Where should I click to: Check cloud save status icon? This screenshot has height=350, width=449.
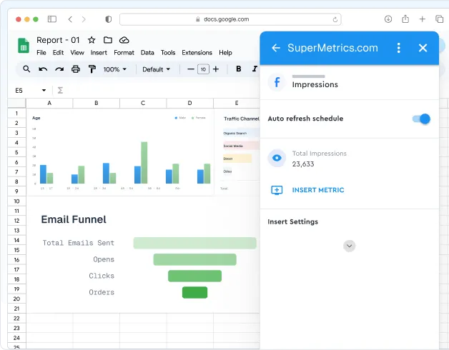point(124,40)
